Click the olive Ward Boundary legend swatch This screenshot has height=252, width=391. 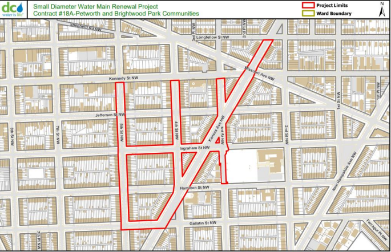(308, 13)
